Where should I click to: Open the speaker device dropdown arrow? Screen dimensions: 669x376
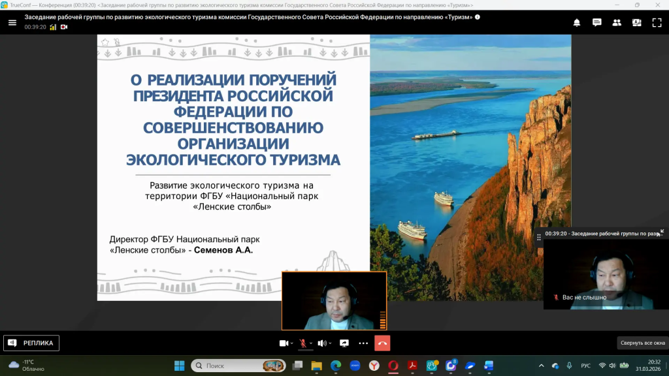pos(330,342)
